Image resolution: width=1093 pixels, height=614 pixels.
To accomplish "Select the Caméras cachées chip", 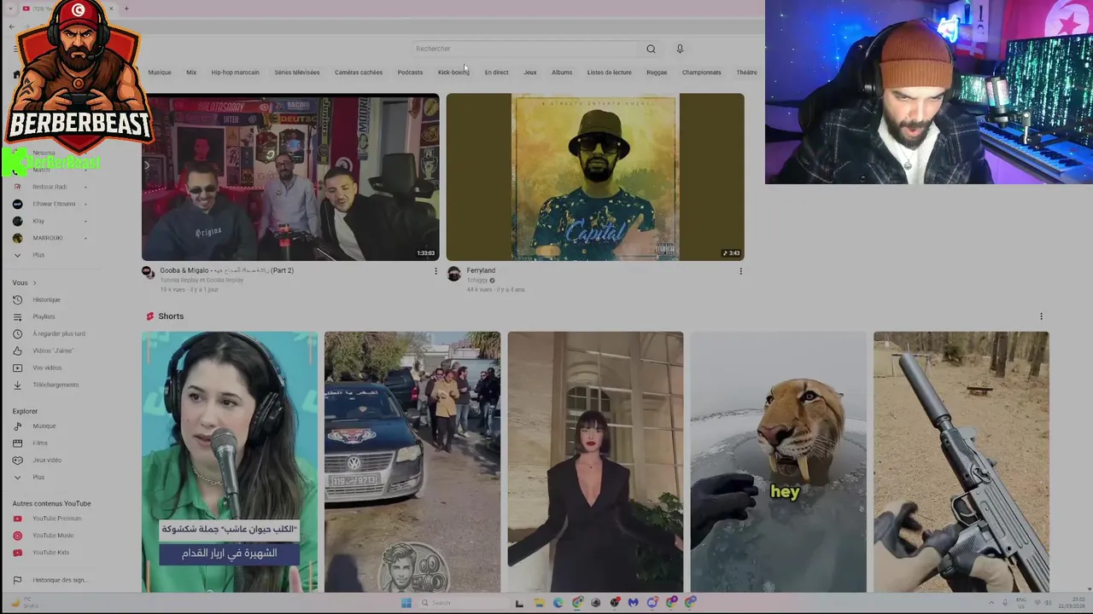I will click(x=359, y=72).
